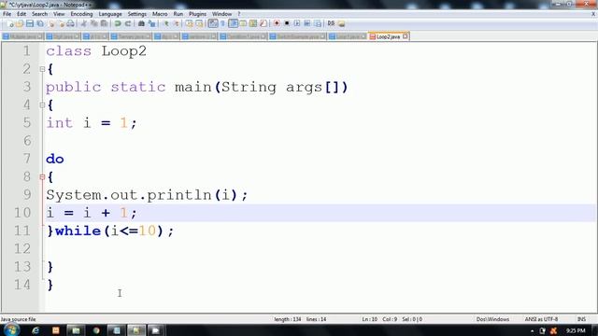Toggle the indent guide button
This screenshot has height=336, width=598.
coord(233,23)
